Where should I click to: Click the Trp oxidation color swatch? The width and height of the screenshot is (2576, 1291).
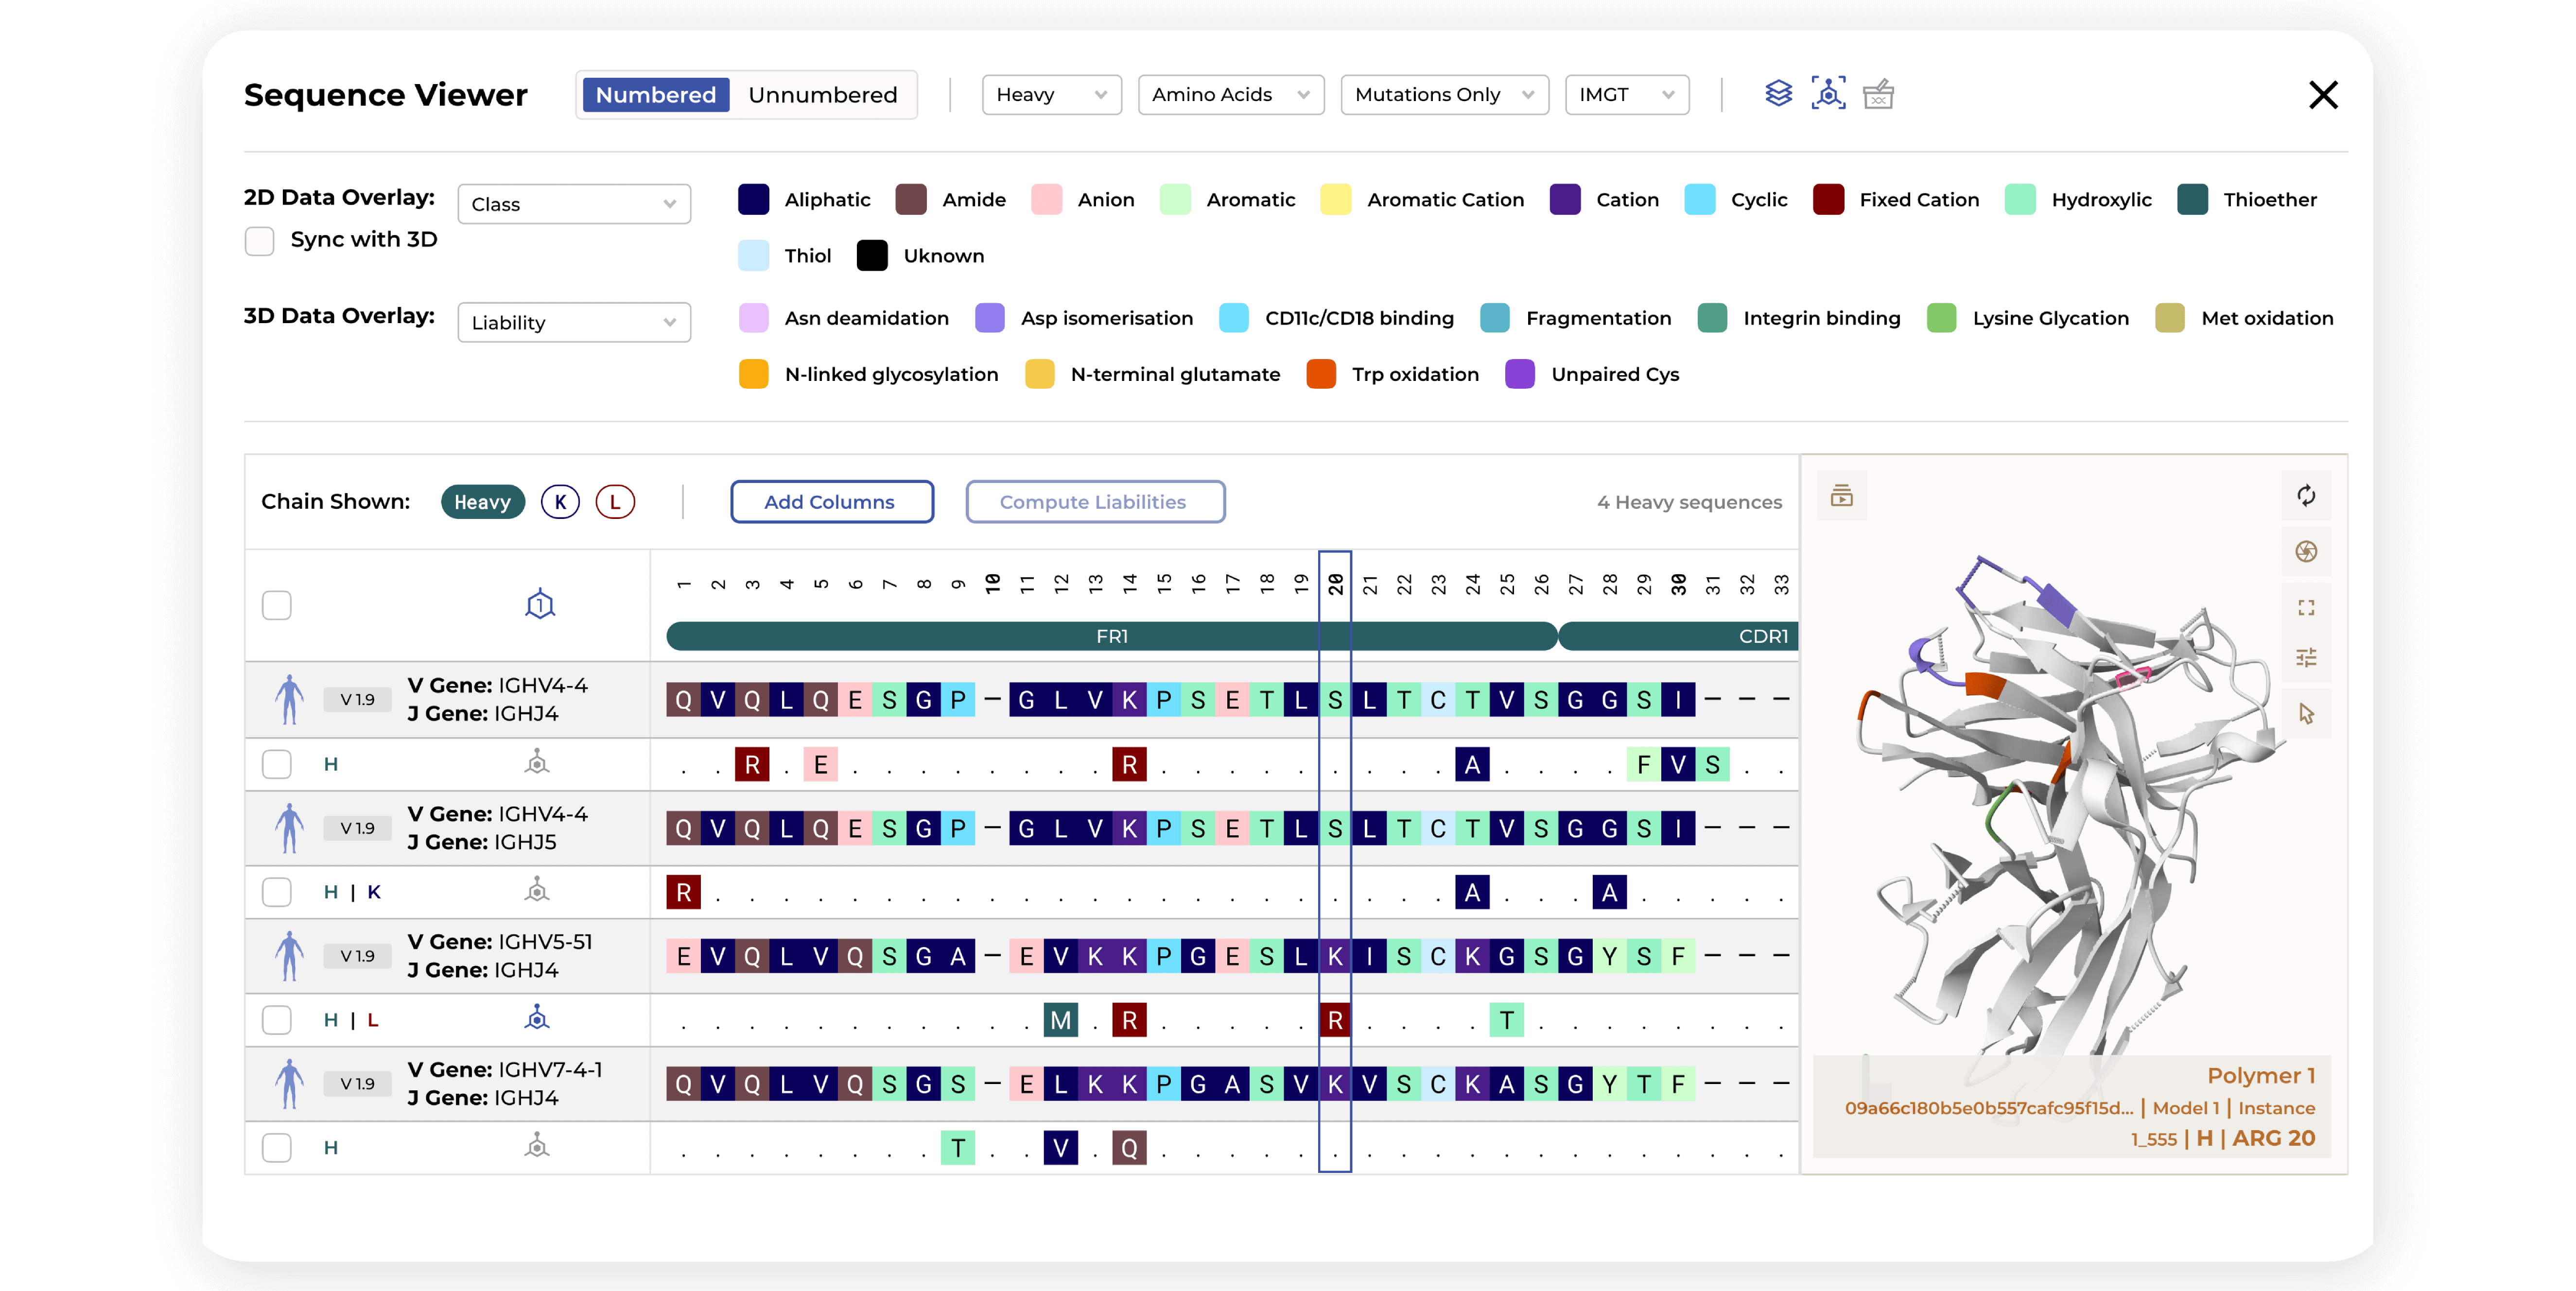[x=1321, y=374]
